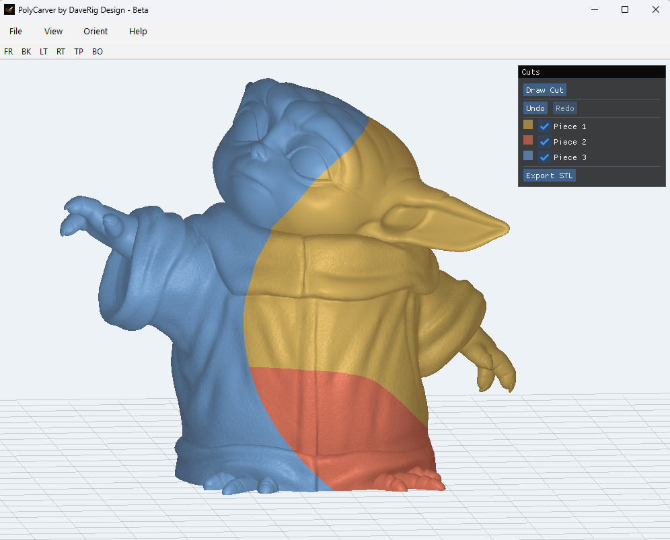This screenshot has height=540, width=670.
Task: Switch to right view with RT
Action: [x=61, y=52]
